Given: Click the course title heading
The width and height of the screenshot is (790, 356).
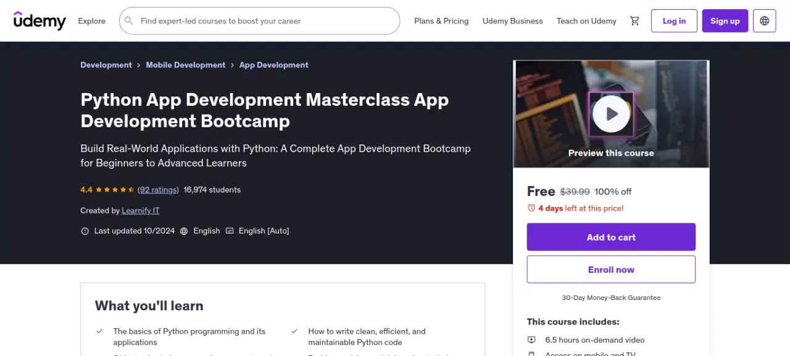Looking at the screenshot, I should pos(265,110).
